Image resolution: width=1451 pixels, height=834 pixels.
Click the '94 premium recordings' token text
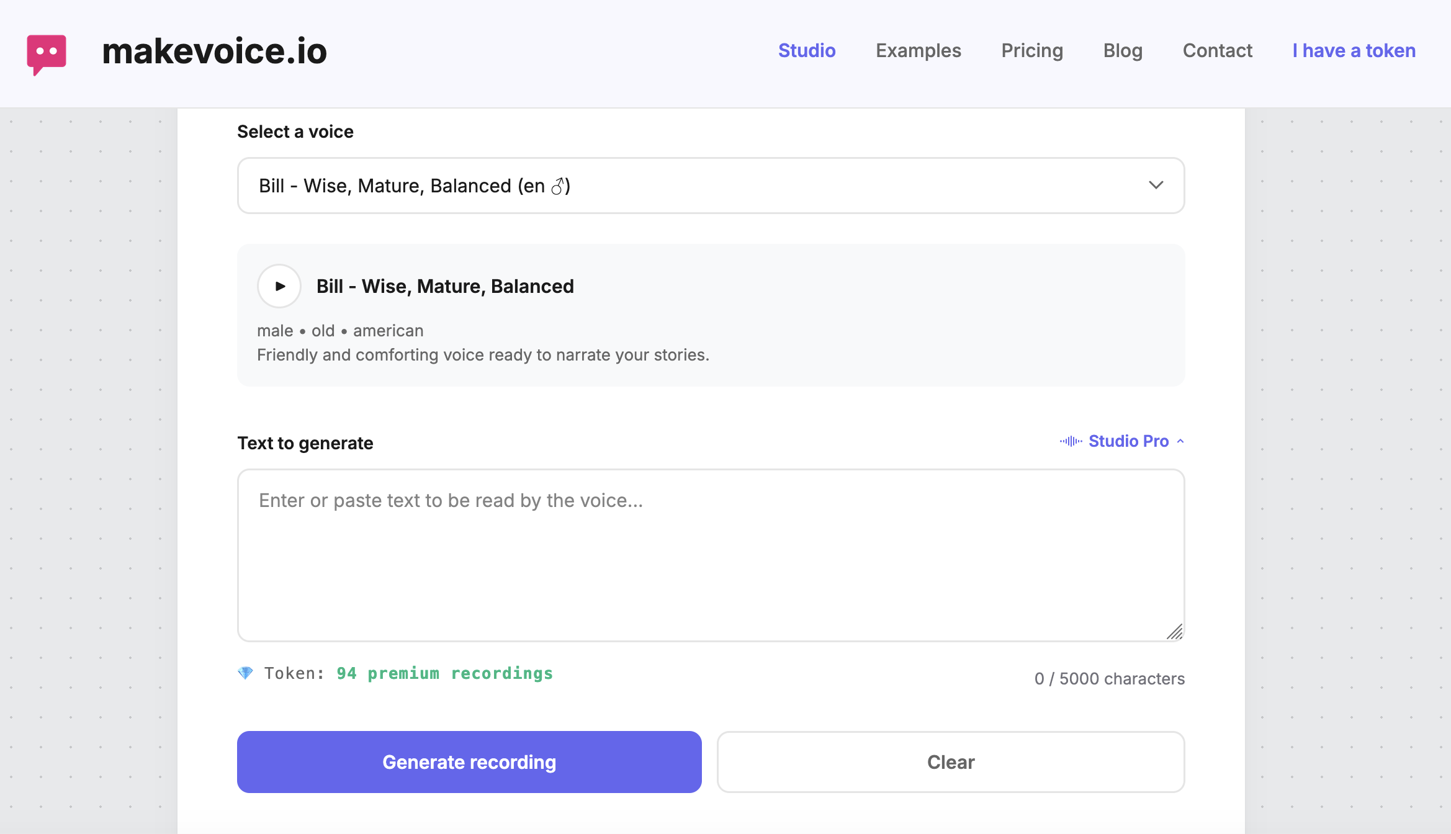pyautogui.click(x=444, y=673)
